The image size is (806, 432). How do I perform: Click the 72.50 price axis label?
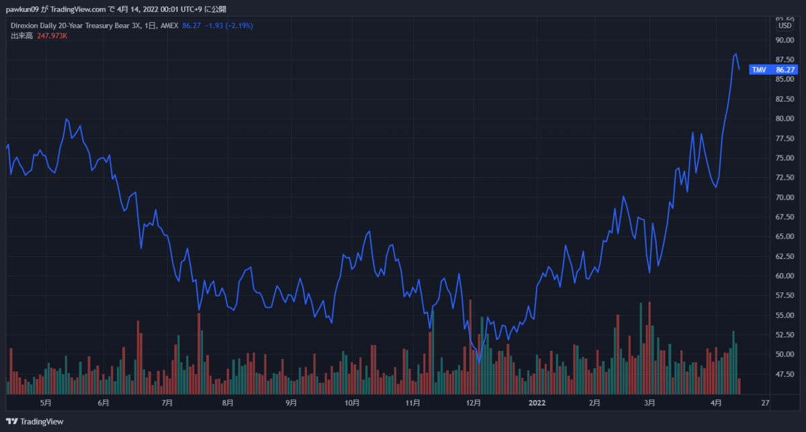coord(786,178)
